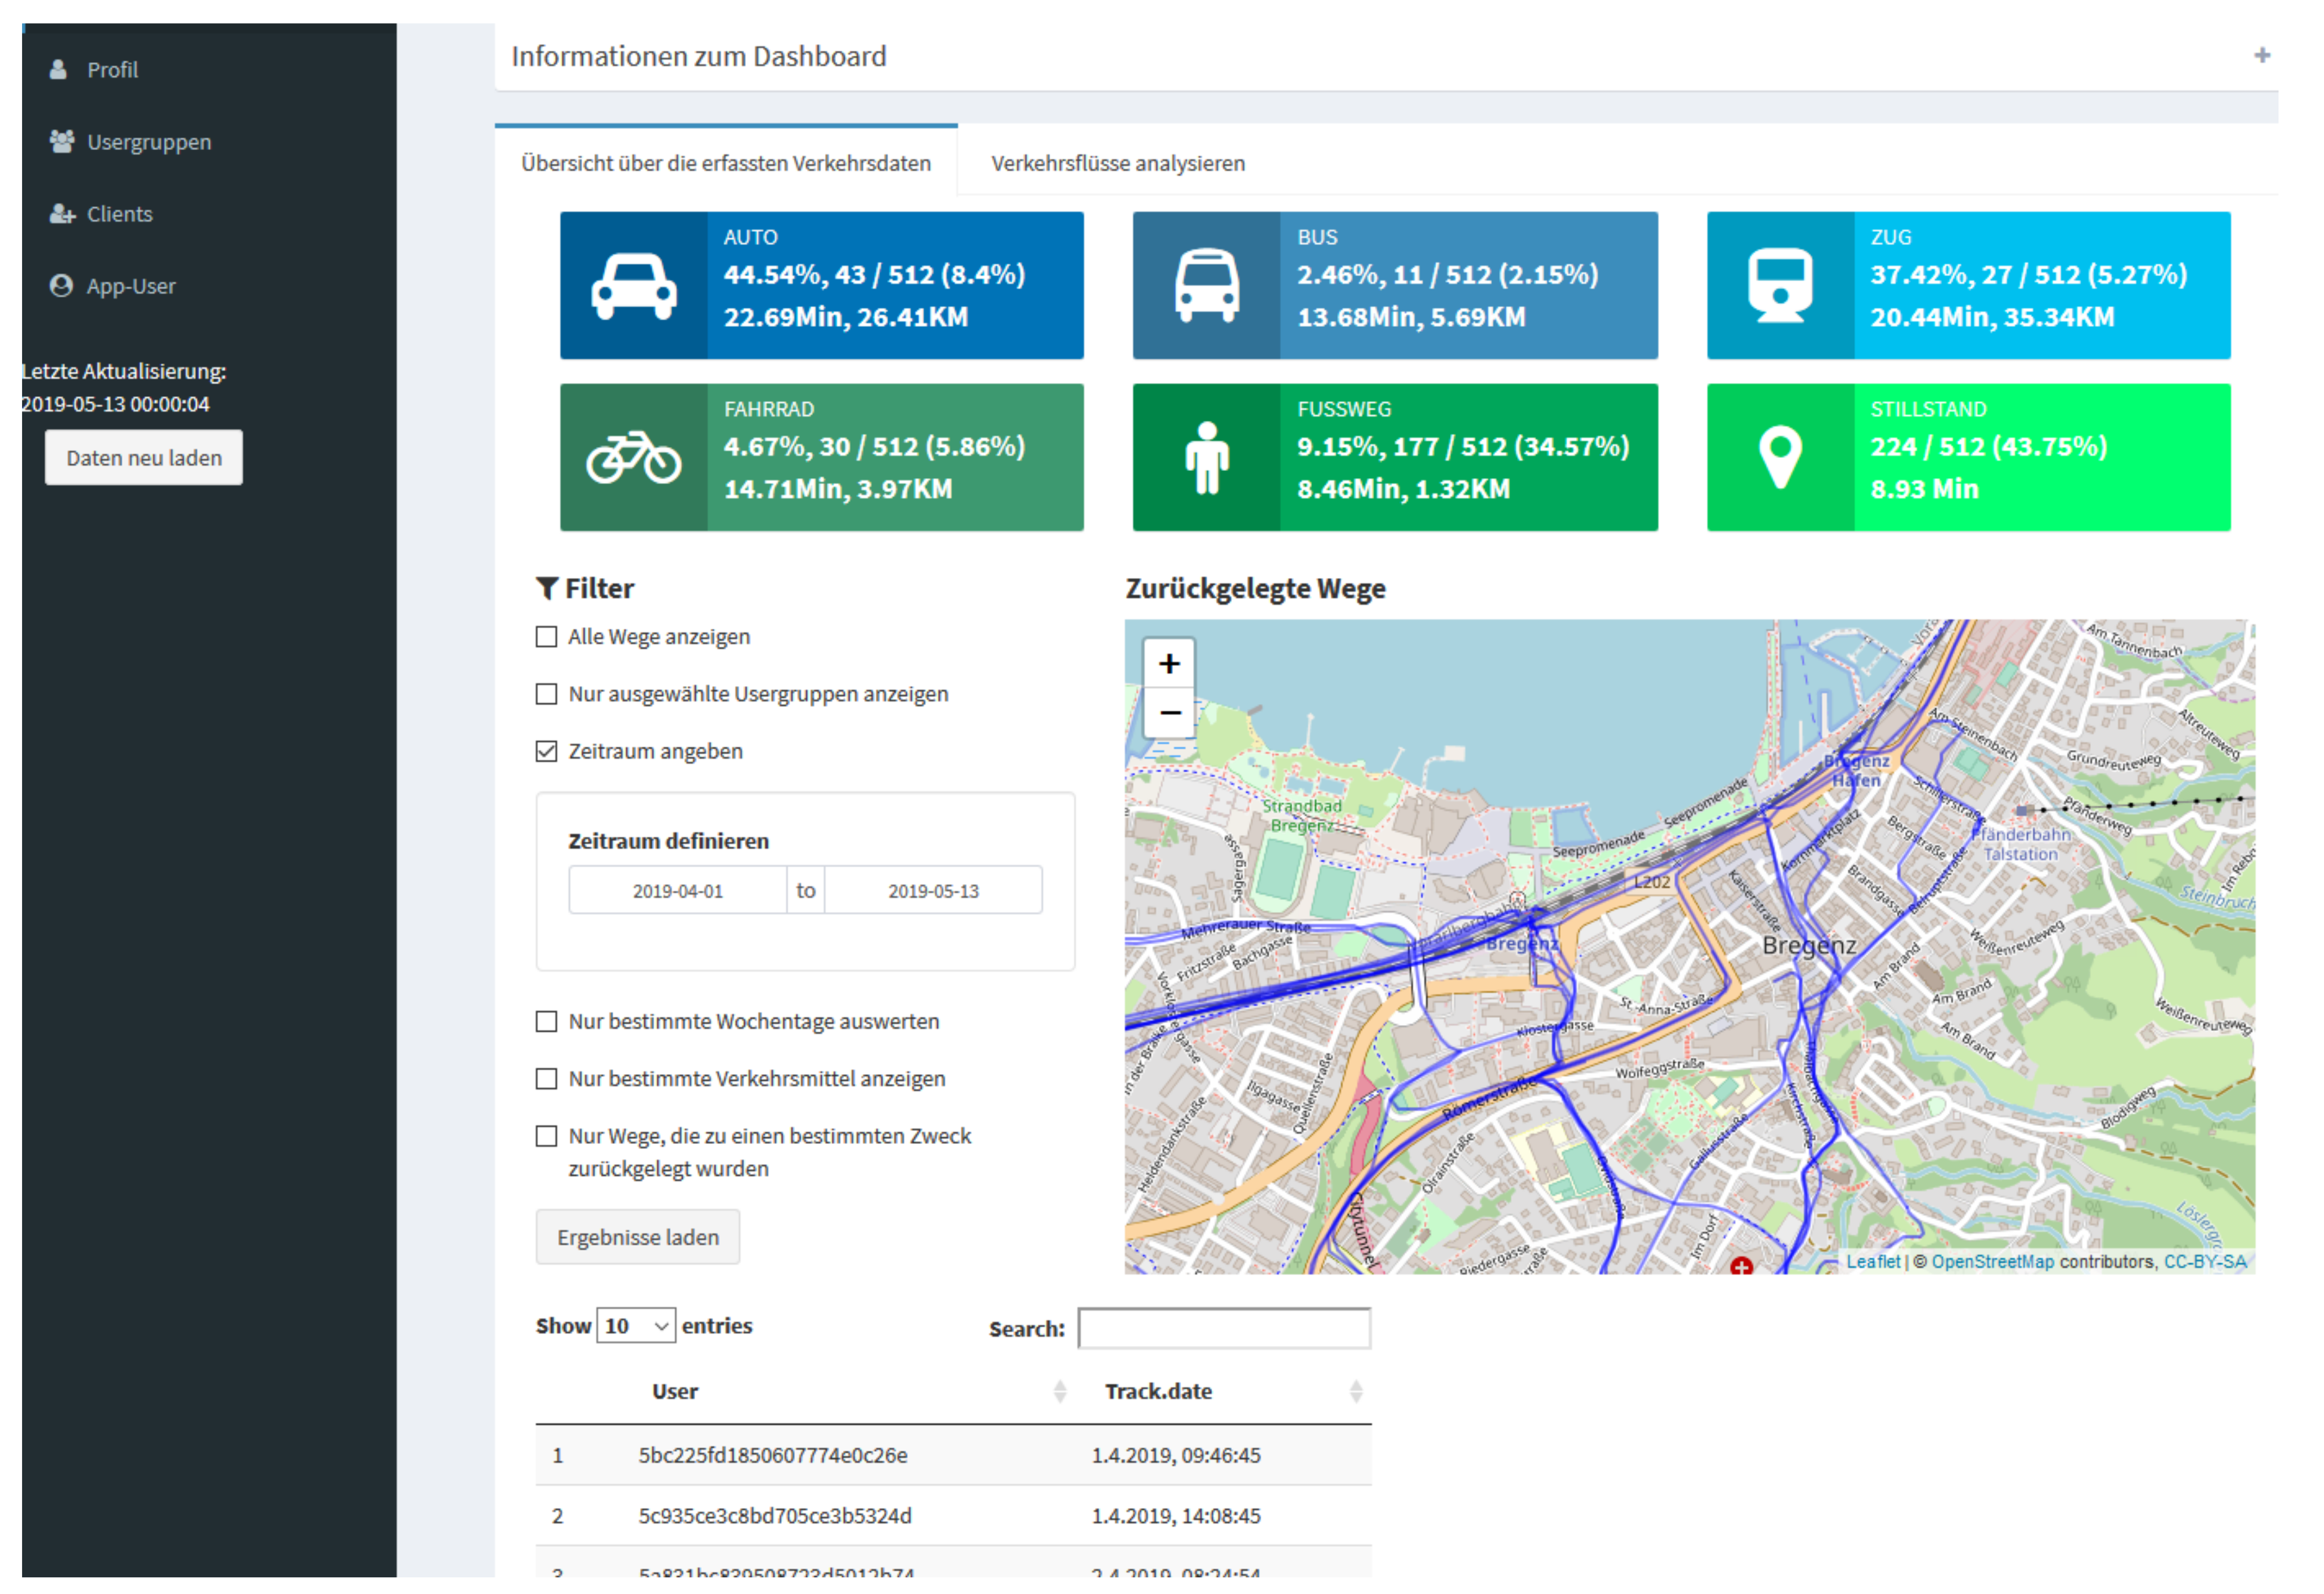Click the Profil person icon
Screen dimensions: 2324x1594
click(59, 70)
